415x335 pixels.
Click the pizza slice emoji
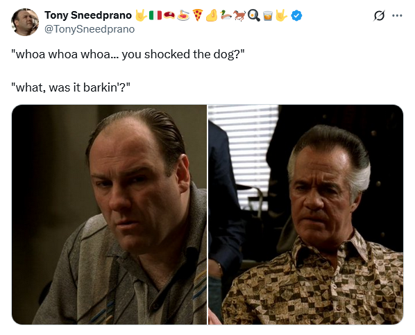click(198, 15)
